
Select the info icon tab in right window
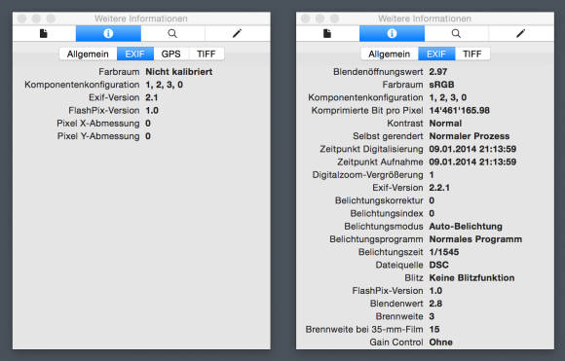point(392,33)
